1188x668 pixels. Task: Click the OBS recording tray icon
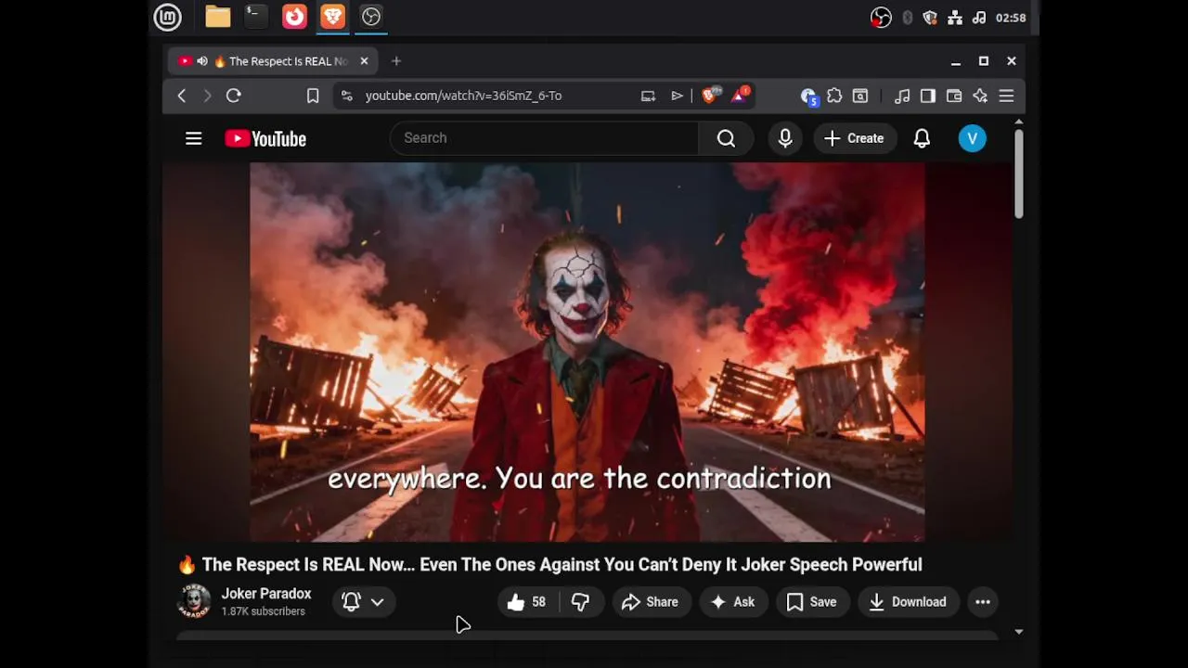point(881,18)
